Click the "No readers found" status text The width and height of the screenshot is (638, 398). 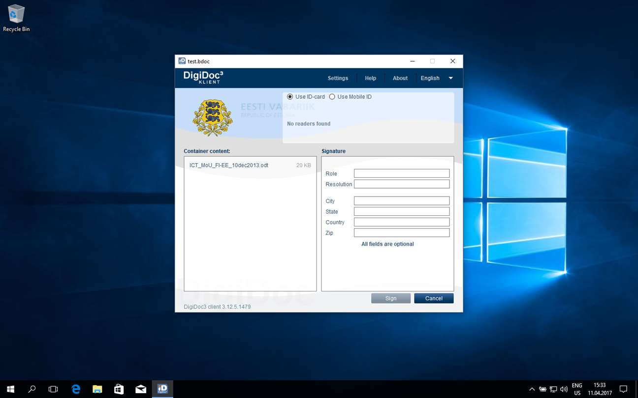[x=309, y=124]
